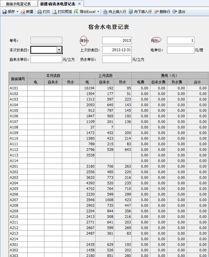Click the 退出 toolbar text
Viewport: 209px width, 257px height.
182,12
